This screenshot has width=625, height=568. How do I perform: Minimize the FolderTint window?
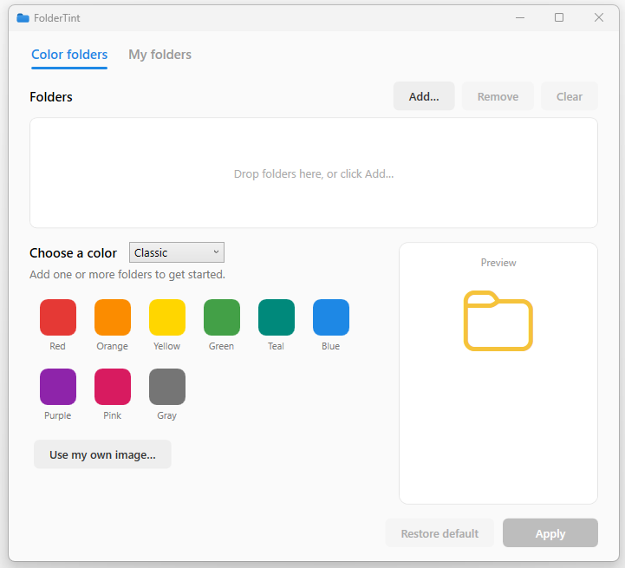pos(520,17)
